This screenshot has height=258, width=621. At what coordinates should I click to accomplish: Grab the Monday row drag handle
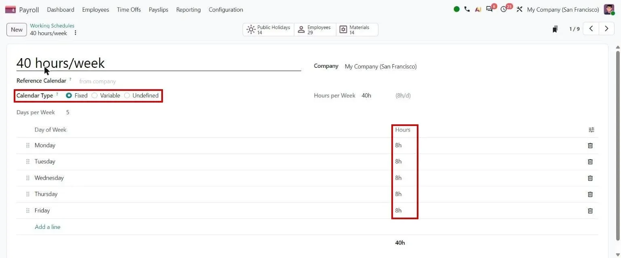point(28,145)
